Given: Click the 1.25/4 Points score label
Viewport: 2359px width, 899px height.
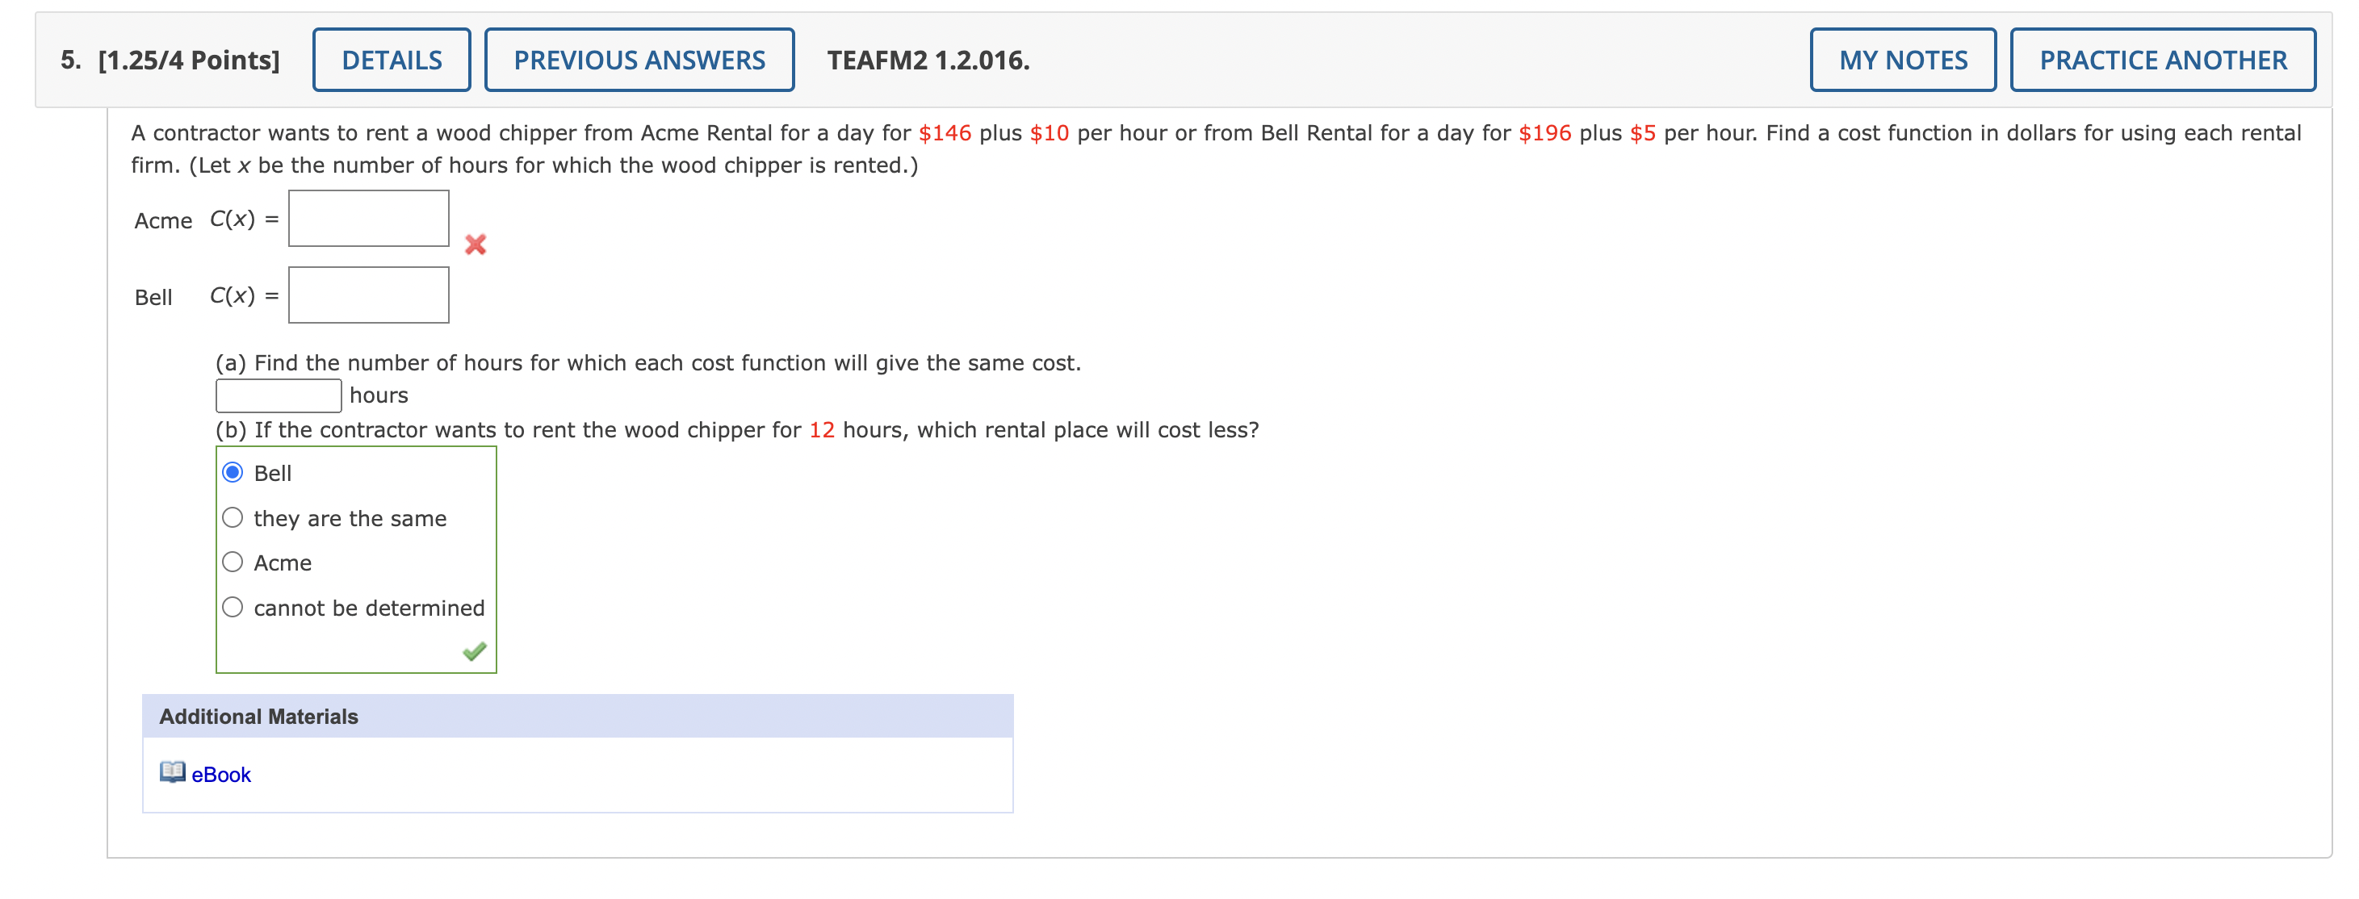Looking at the screenshot, I should [x=189, y=61].
